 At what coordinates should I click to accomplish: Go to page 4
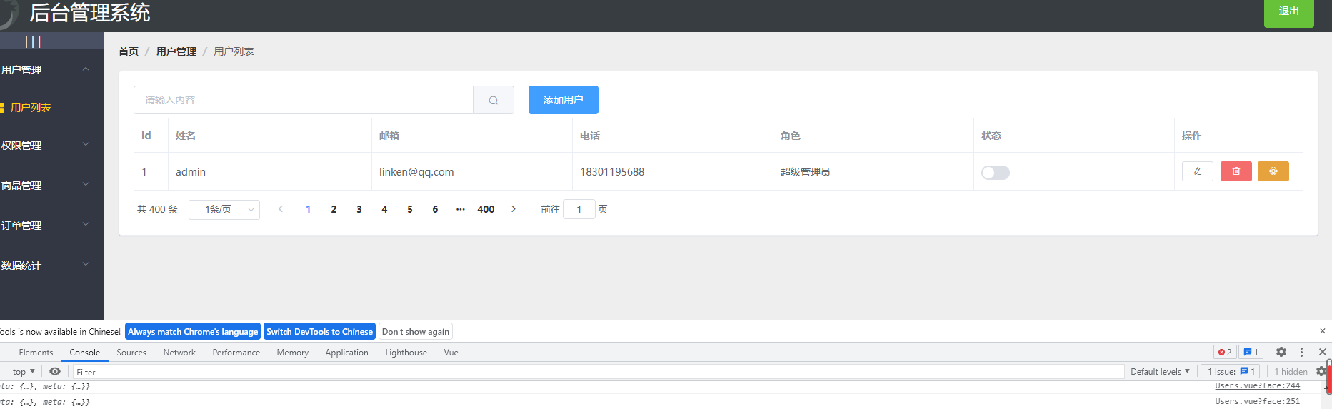click(x=384, y=209)
